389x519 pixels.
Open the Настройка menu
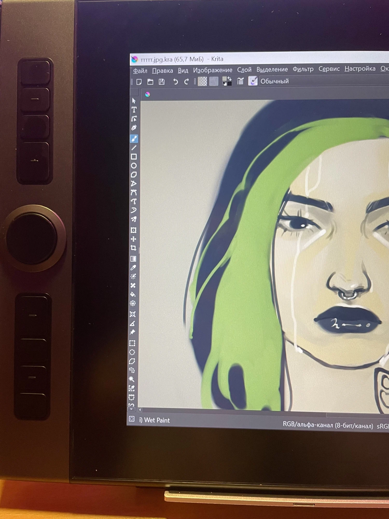click(x=360, y=69)
